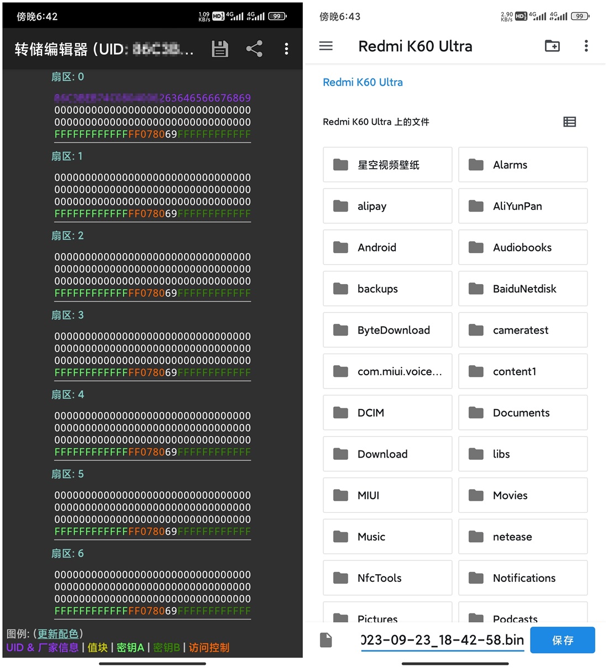The image size is (608, 672).
Task: Click battery indicator in file picker status bar
Action: [580, 16]
